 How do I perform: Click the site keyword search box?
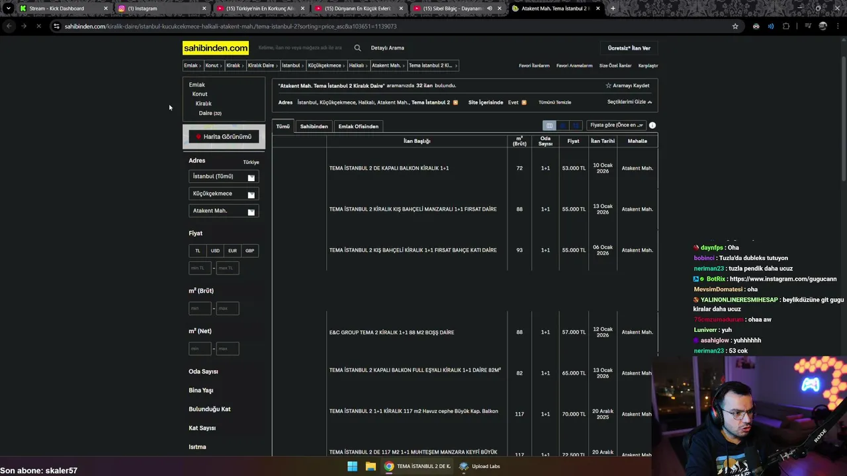302,48
